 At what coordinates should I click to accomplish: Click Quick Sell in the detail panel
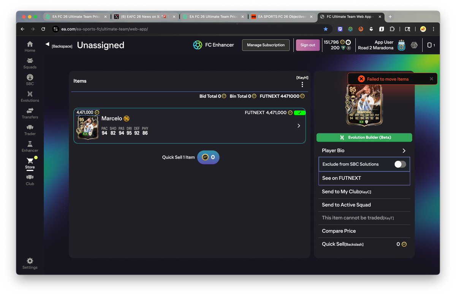tap(364, 244)
